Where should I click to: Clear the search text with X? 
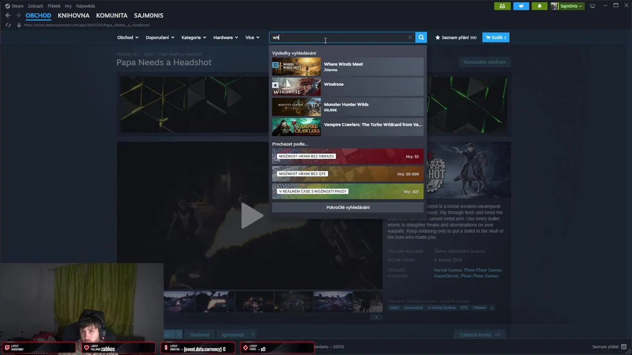pyautogui.click(x=410, y=37)
